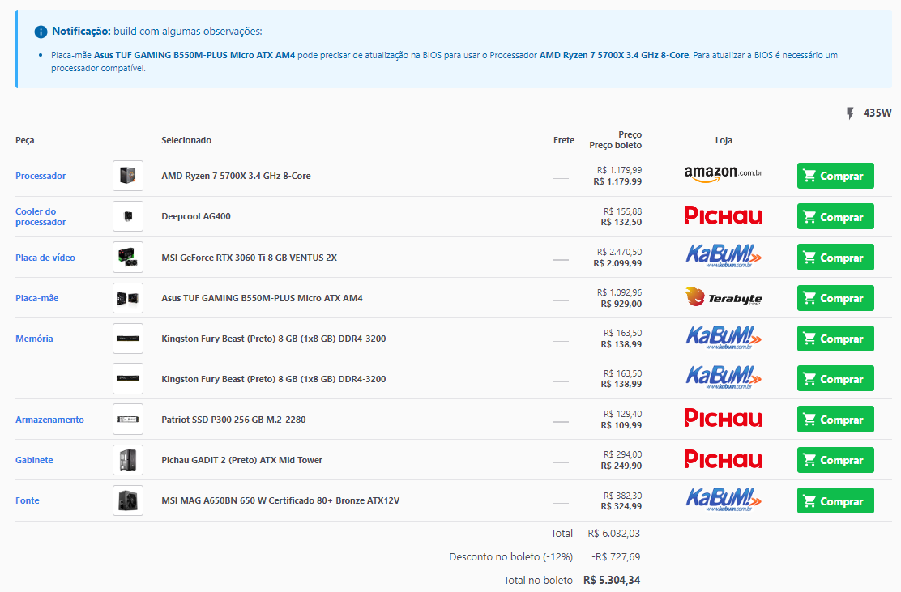The image size is (901, 592).
Task: Click the AMD Ryzen 7 5700X product name
Action: tap(236, 176)
